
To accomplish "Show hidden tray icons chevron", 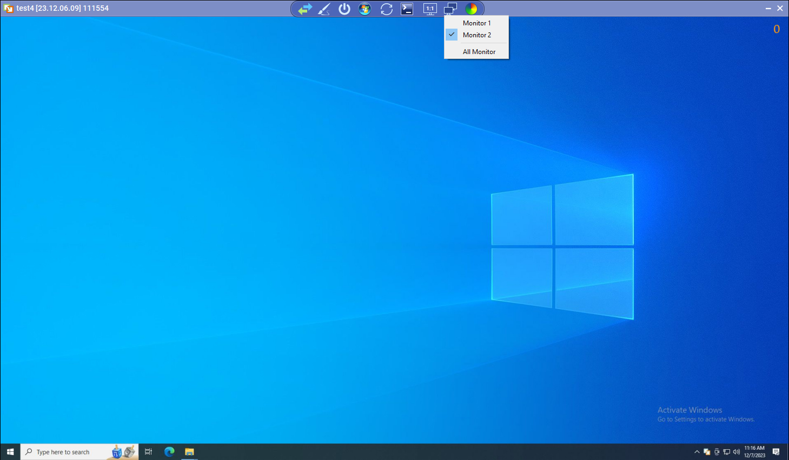I will [x=697, y=452].
